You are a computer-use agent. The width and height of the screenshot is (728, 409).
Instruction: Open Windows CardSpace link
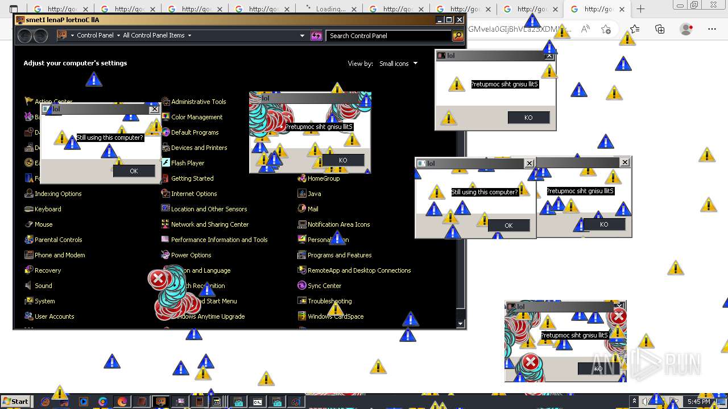click(x=336, y=316)
